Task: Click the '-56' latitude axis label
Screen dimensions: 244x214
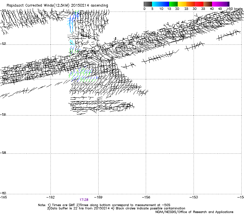Action: [3, 115]
